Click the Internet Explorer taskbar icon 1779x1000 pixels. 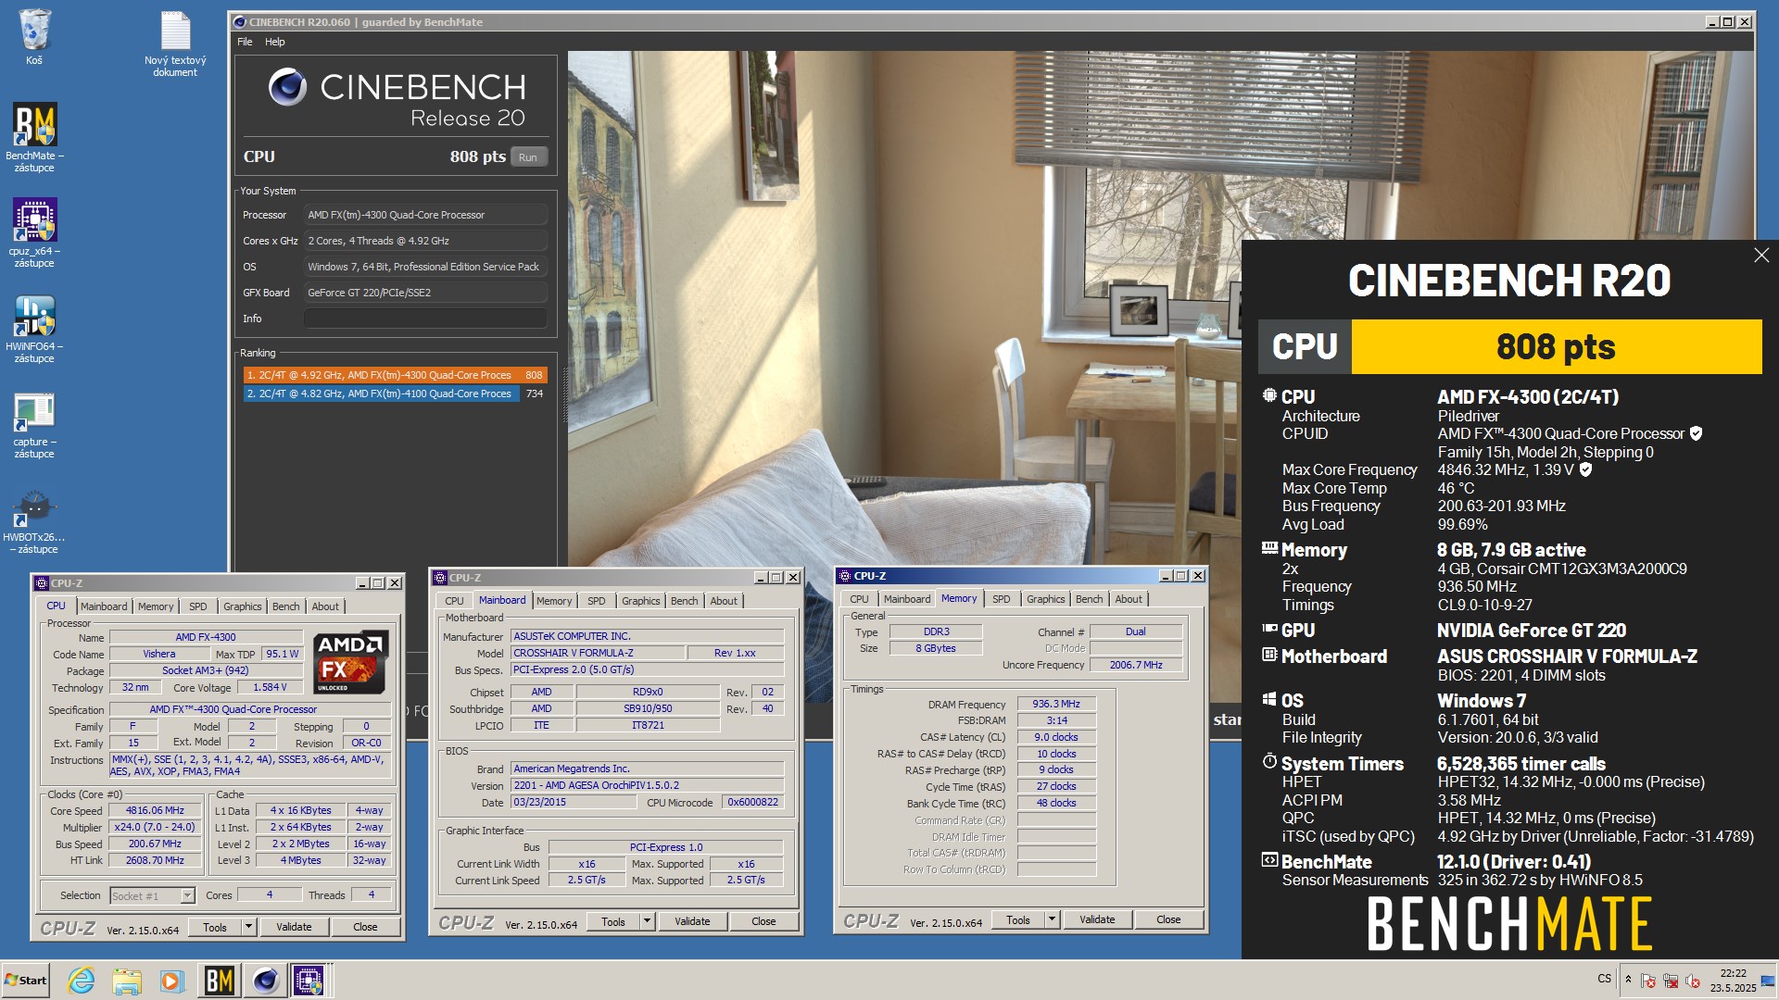[82, 980]
